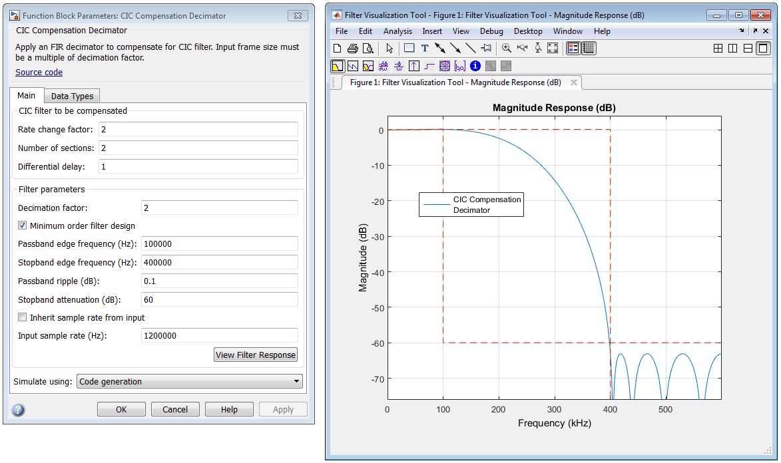The width and height of the screenshot is (781, 463).
Task: Activate the Zoom In tool
Action: (x=507, y=49)
